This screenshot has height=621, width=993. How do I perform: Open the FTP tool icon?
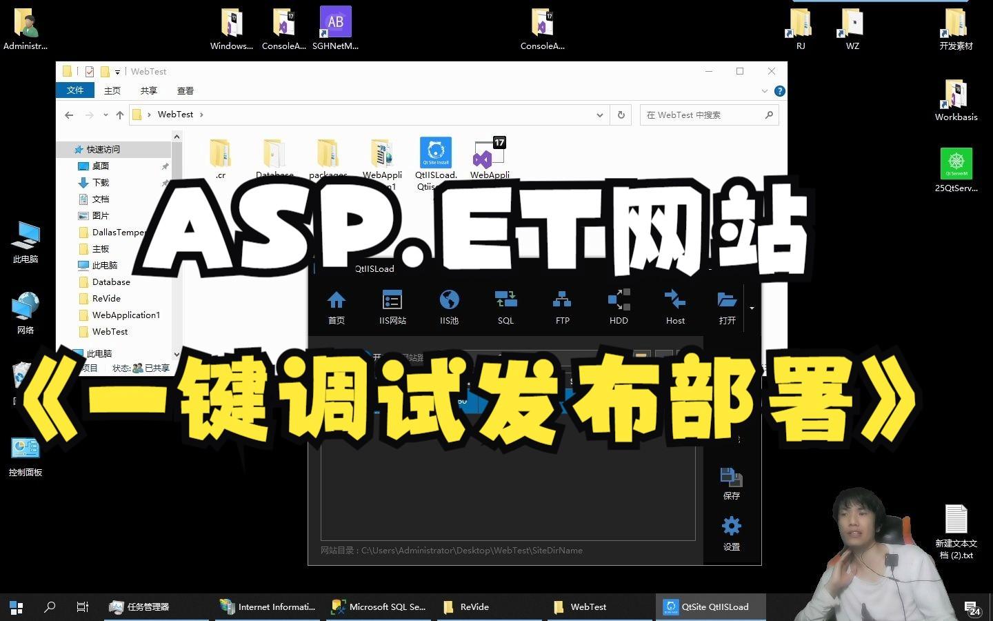(562, 306)
